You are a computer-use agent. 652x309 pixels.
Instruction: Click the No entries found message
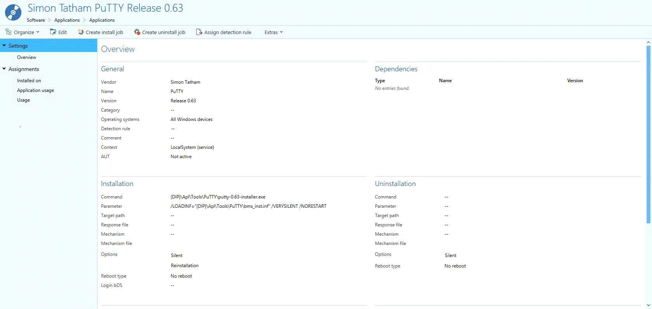click(x=392, y=88)
